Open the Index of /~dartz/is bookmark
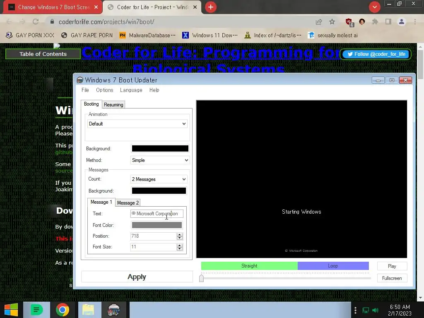This screenshot has height=318, width=424. tap(273, 35)
